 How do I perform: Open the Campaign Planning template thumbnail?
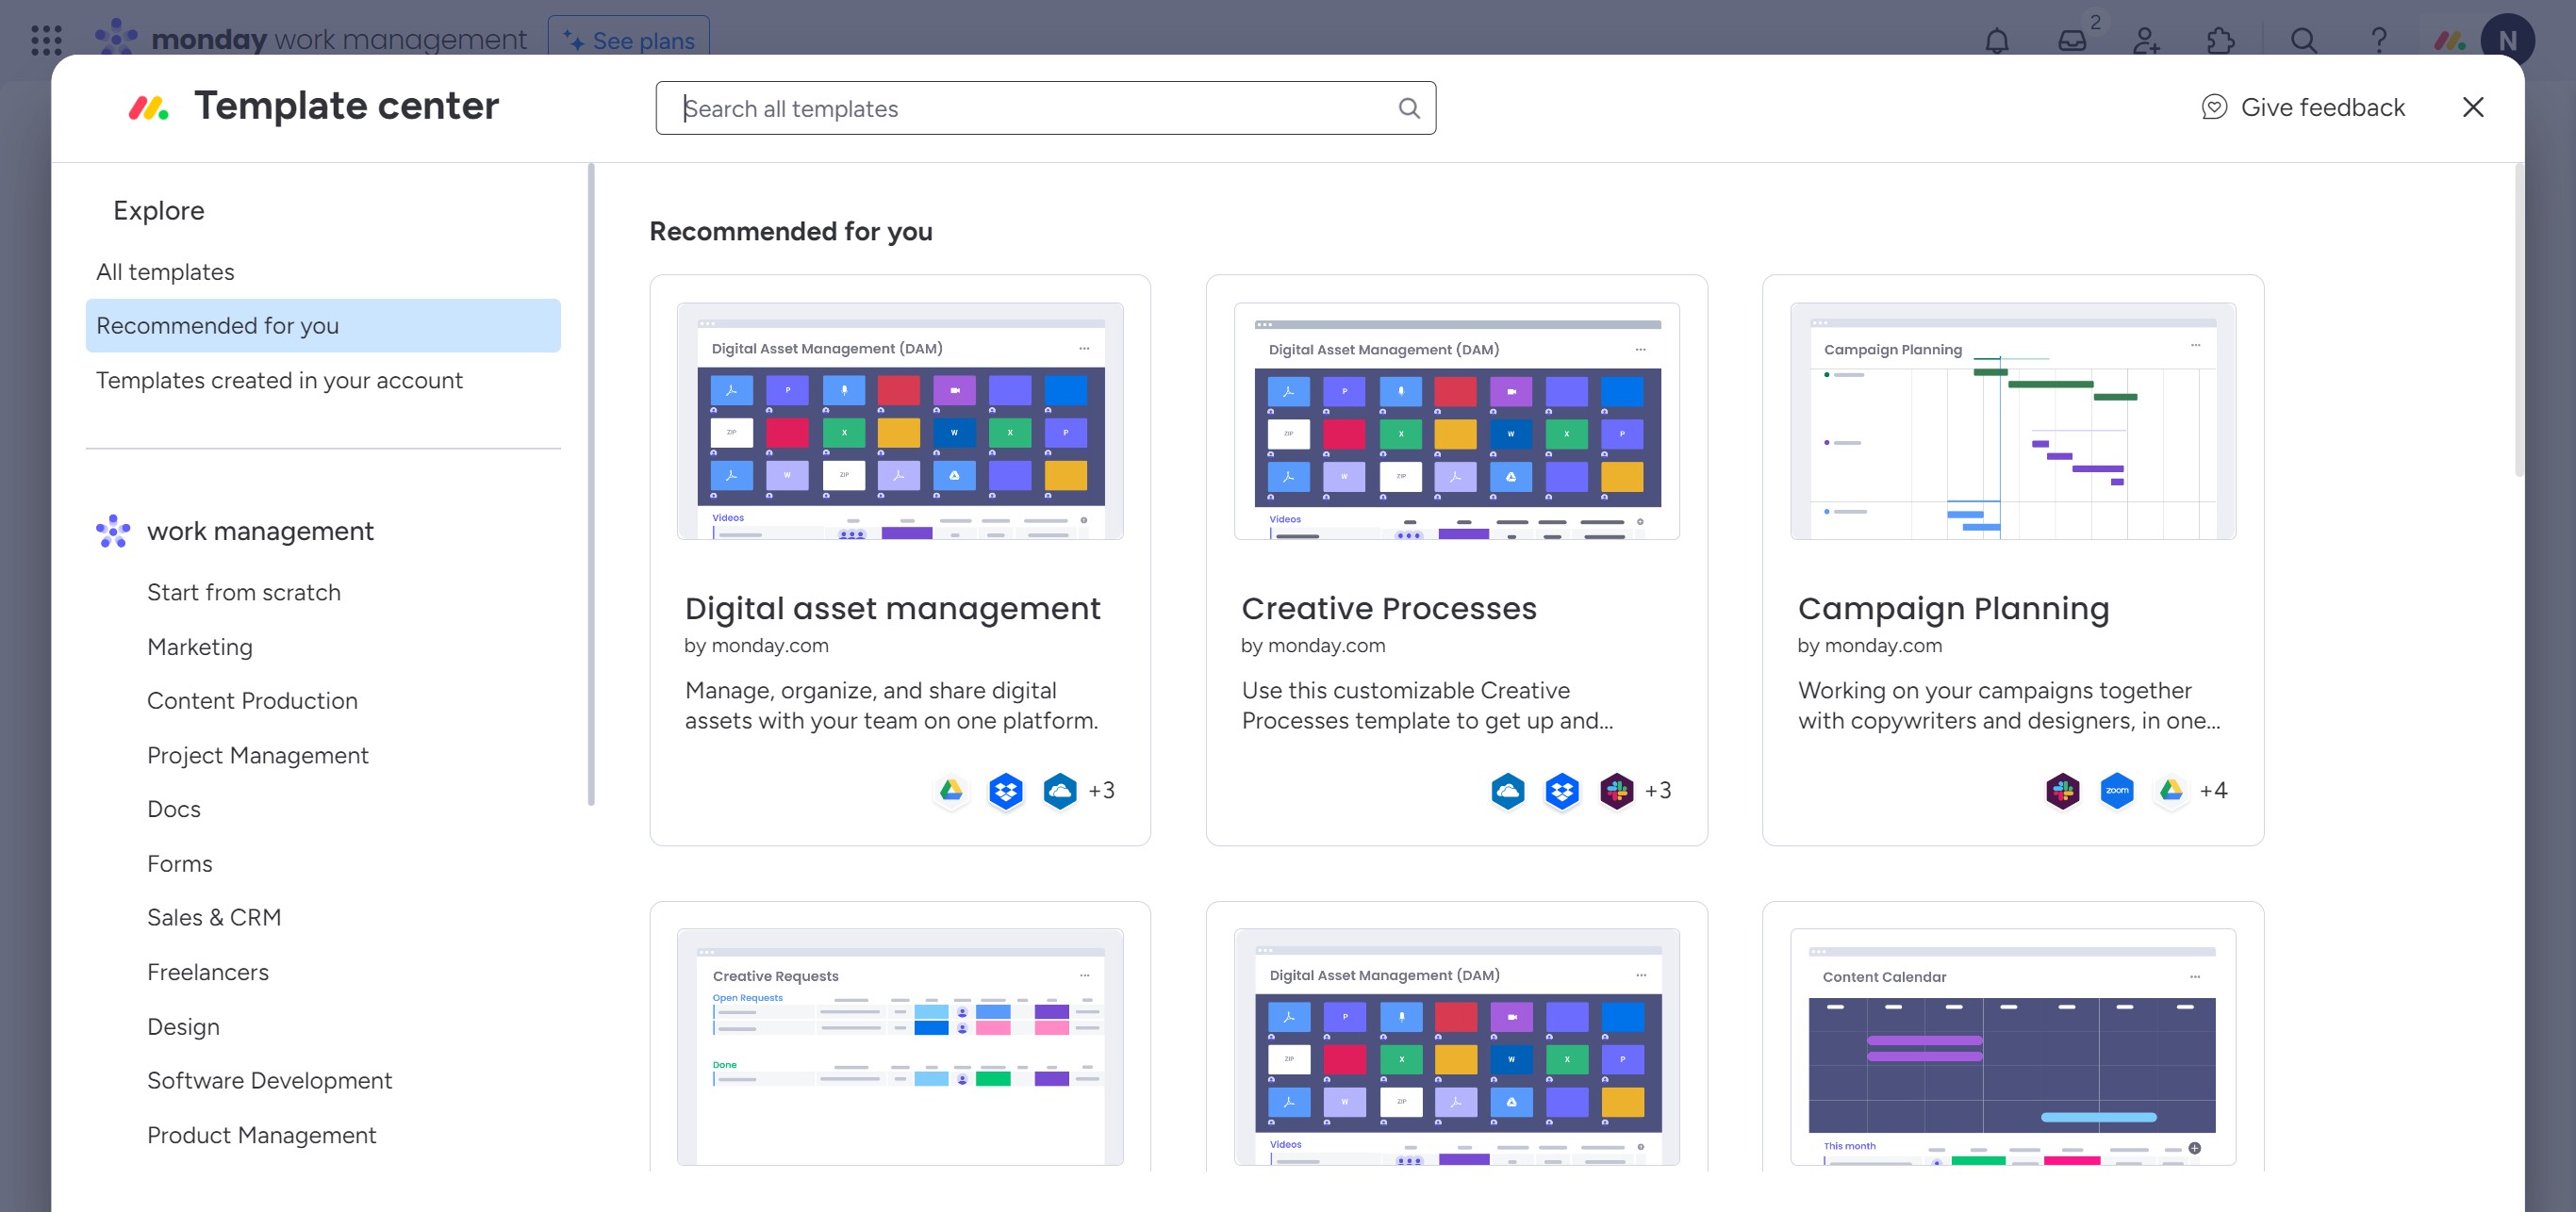(2012, 420)
